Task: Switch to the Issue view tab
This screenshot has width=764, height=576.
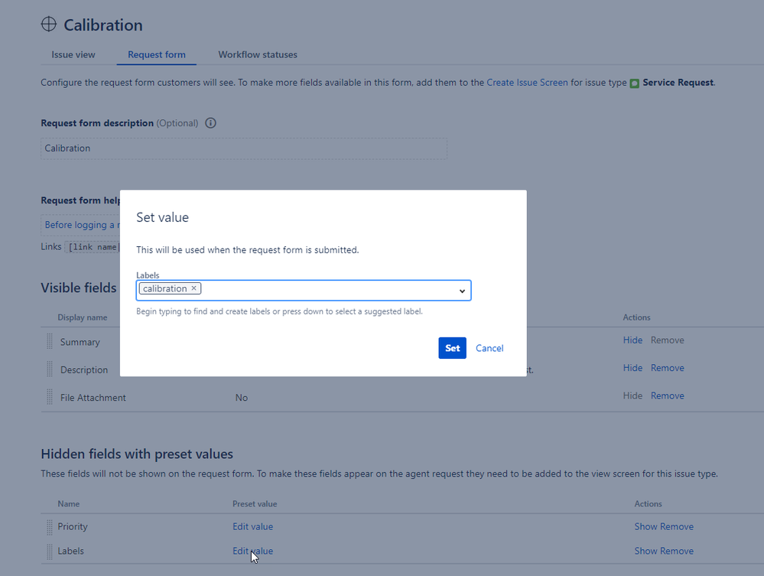Action: [73, 54]
